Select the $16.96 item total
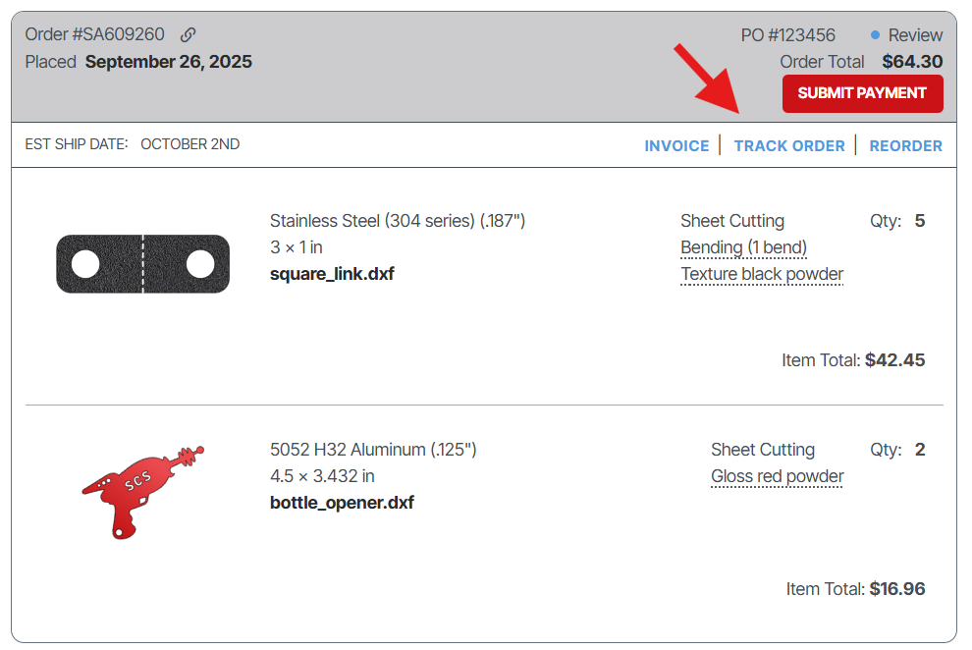This screenshot has height=650, width=972. coord(896,589)
